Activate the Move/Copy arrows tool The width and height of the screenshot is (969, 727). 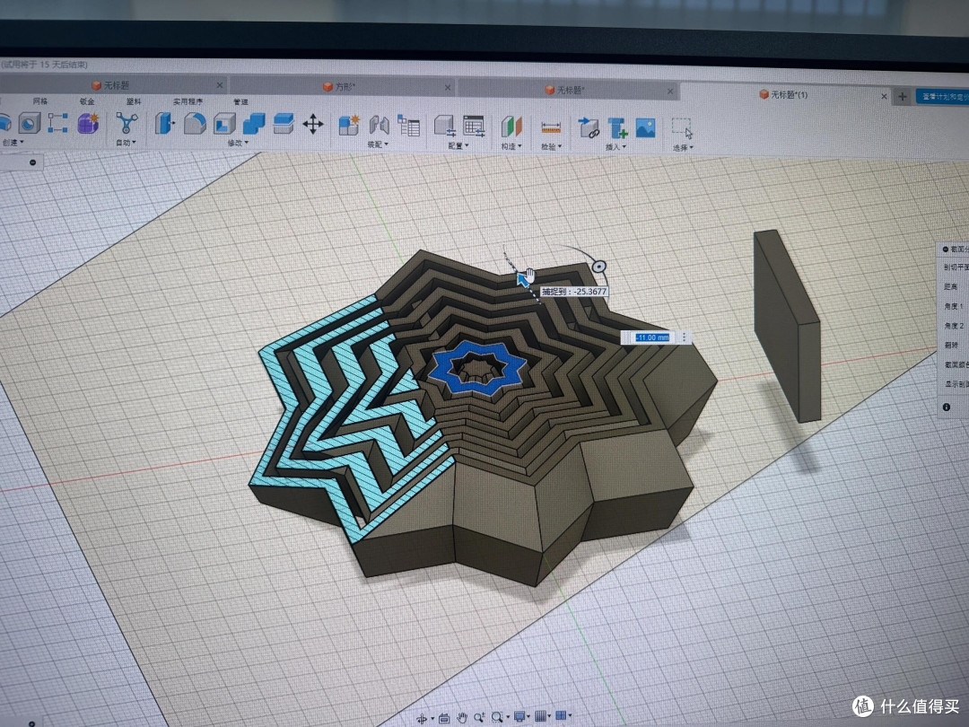pyautogui.click(x=313, y=124)
